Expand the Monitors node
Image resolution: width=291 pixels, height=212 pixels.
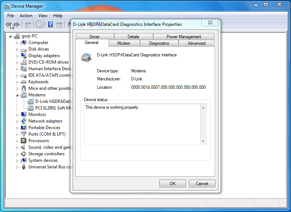point(17,115)
